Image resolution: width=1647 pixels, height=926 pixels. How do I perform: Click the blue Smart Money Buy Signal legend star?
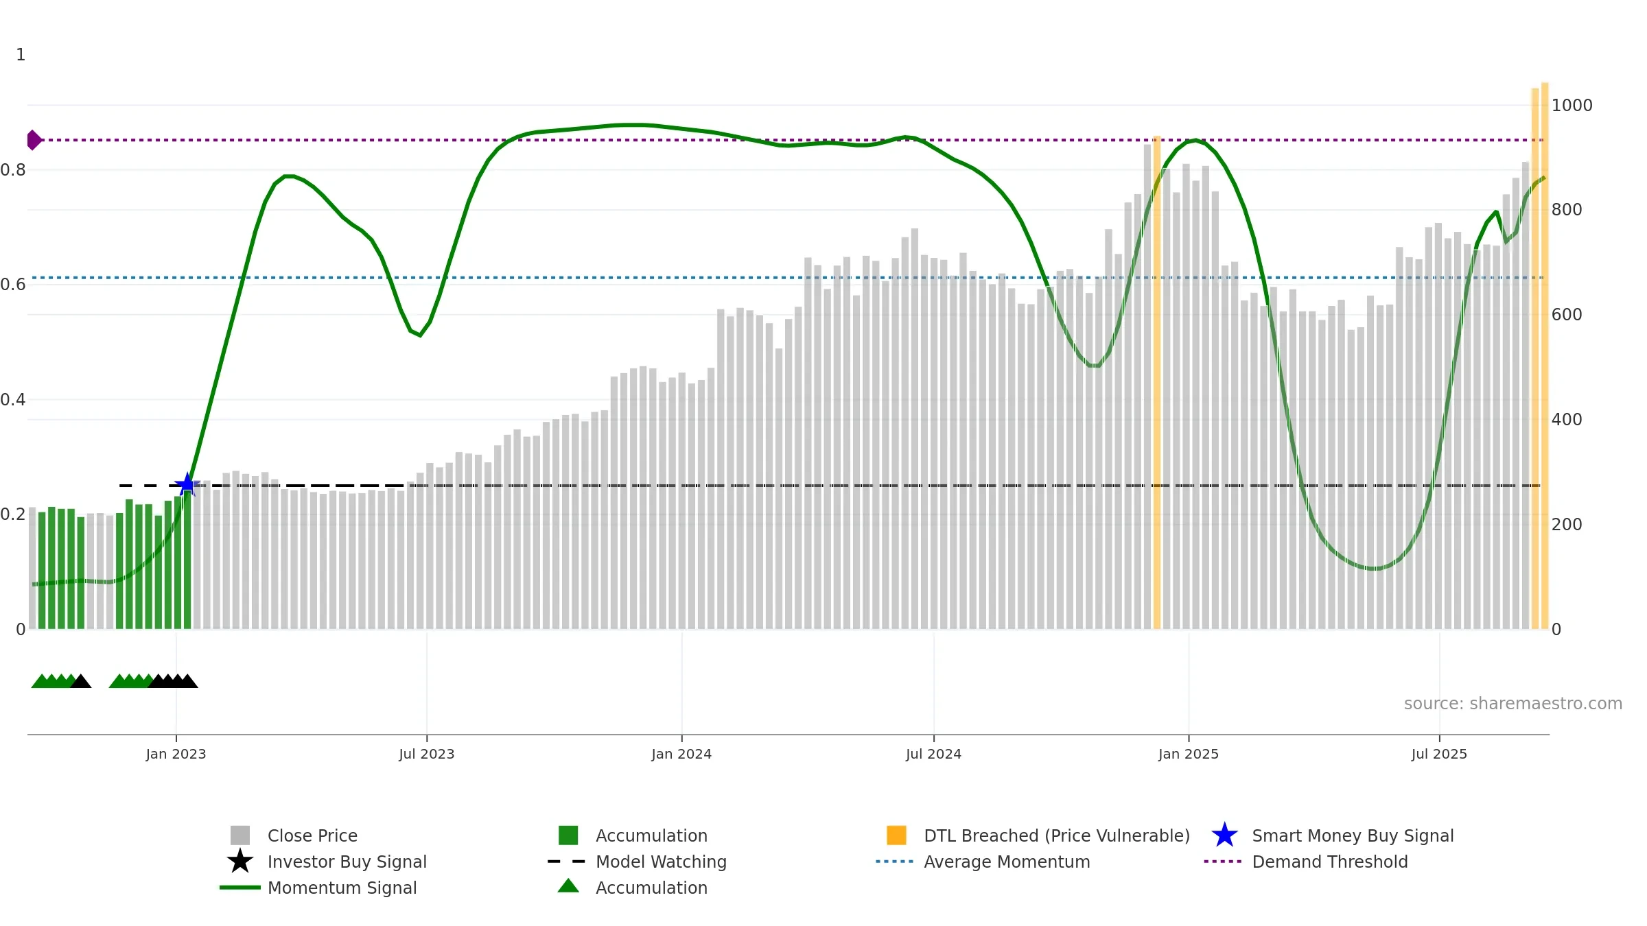pyautogui.click(x=1224, y=835)
